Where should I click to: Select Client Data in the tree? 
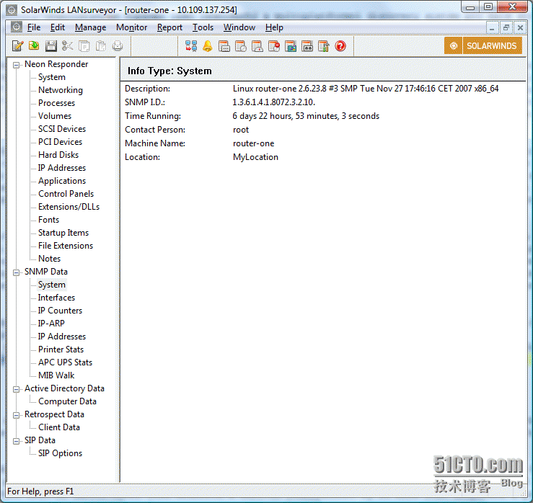pos(59,427)
